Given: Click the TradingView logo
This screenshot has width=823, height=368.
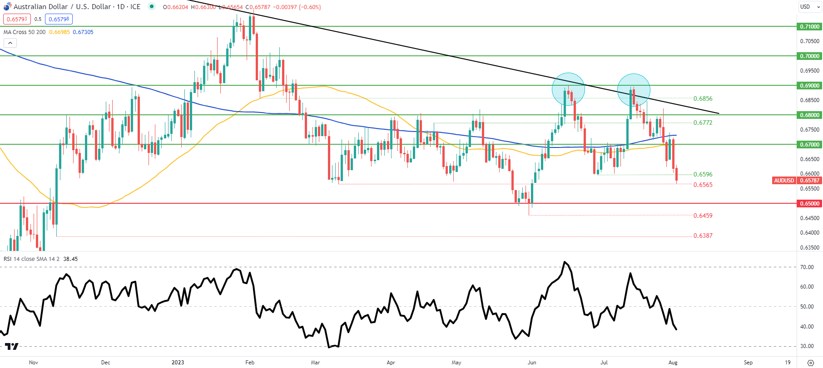Looking at the screenshot, I should (x=12, y=346).
